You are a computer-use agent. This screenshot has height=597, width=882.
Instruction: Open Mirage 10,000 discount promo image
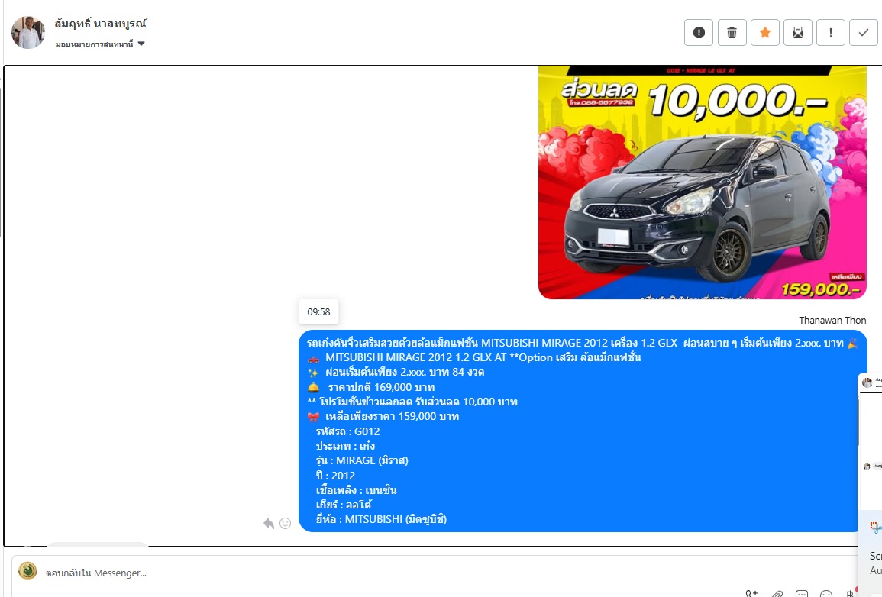(702, 182)
